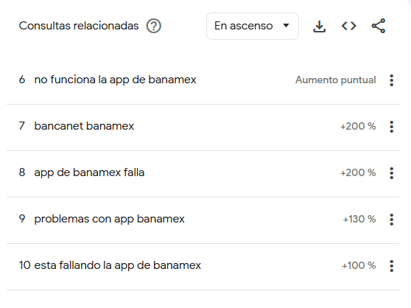
Task: Click the +100 % value
Action: (359, 265)
